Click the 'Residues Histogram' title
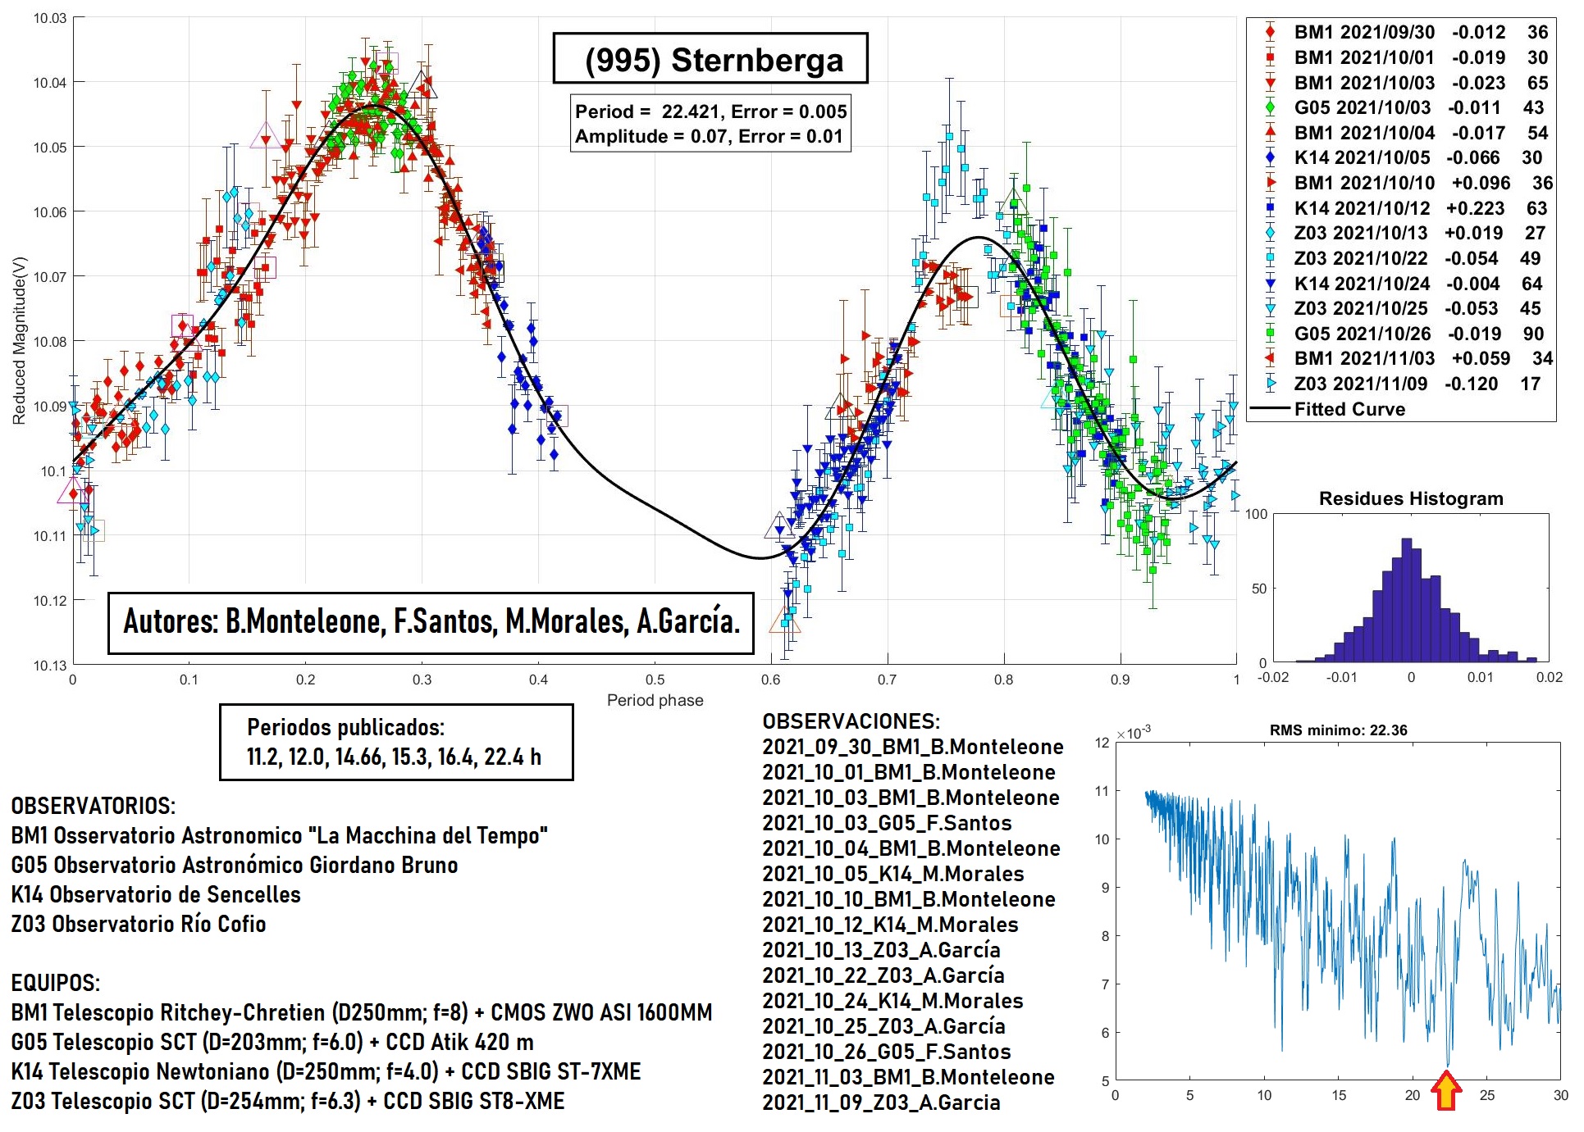The width and height of the screenshot is (1584, 1132). click(x=1410, y=498)
